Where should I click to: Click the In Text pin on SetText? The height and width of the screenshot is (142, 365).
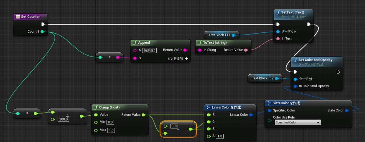[x=278, y=39]
